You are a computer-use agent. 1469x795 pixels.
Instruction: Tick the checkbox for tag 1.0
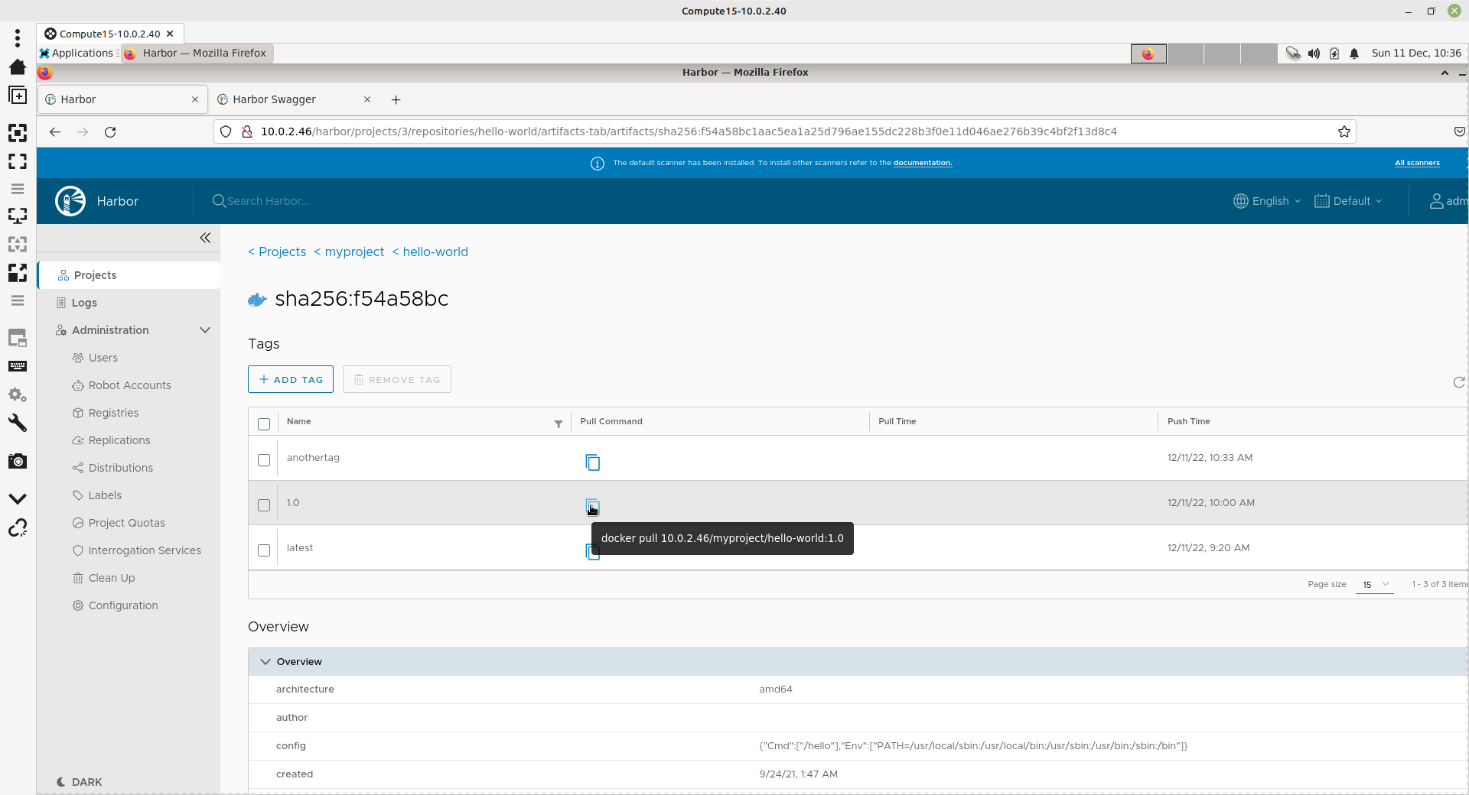point(264,505)
